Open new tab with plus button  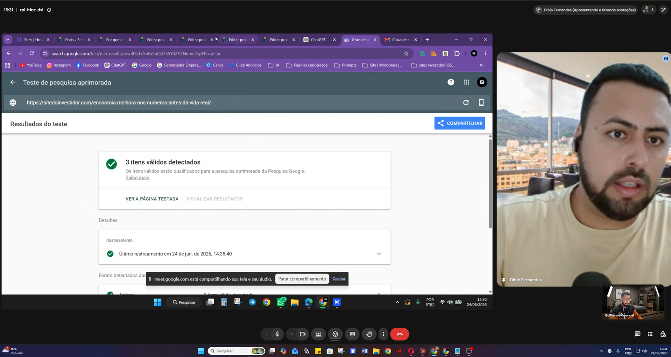coord(427,40)
